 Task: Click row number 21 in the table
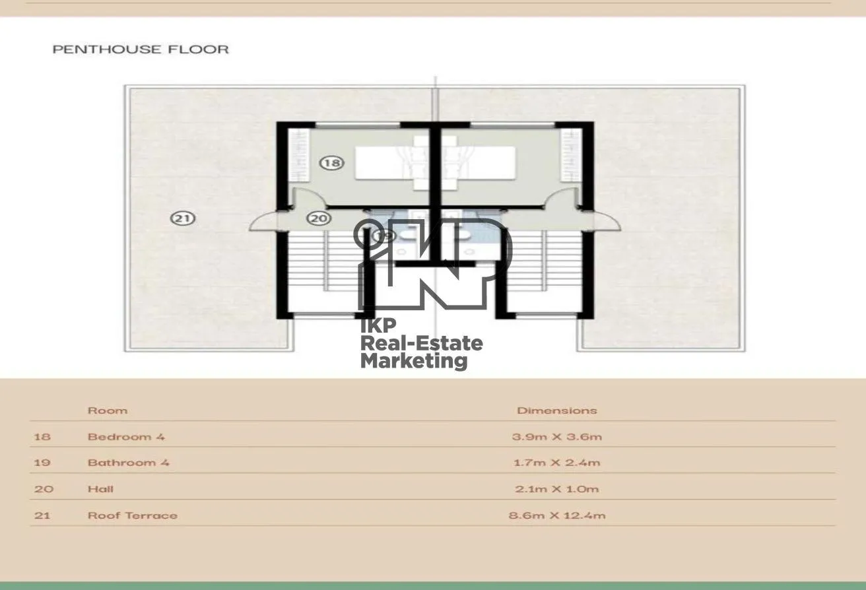tap(42, 515)
